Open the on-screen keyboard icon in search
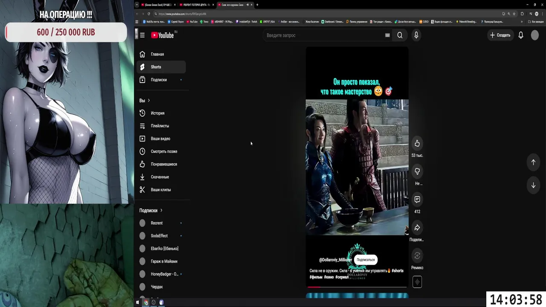The width and height of the screenshot is (546, 307). 387,35
